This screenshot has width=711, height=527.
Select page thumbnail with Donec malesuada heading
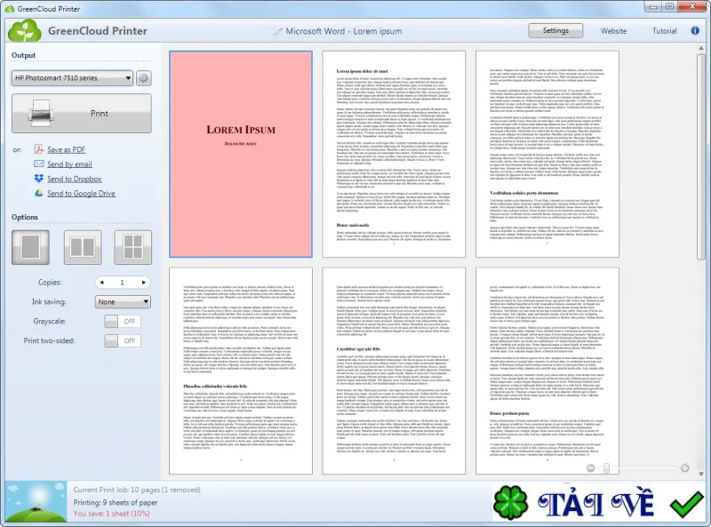[x=394, y=155]
